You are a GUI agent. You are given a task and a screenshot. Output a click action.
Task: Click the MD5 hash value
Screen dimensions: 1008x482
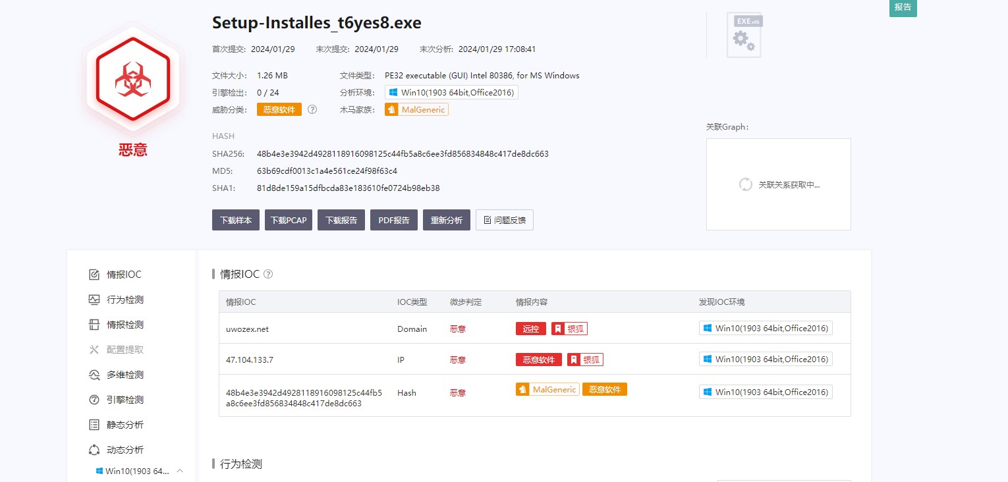[327, 171]
